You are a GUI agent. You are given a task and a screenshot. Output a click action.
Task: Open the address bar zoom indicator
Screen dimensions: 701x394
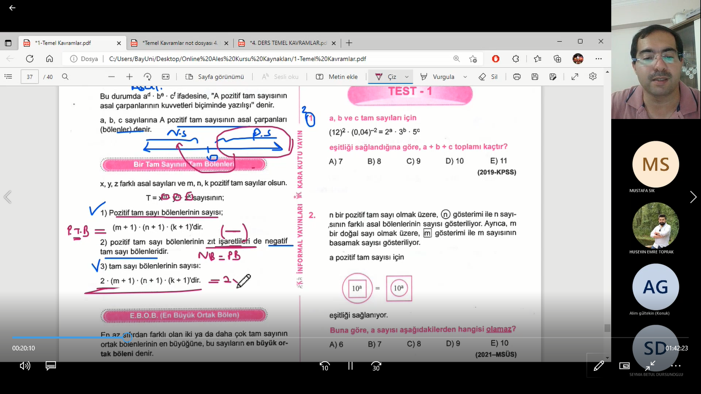point(457,59)
